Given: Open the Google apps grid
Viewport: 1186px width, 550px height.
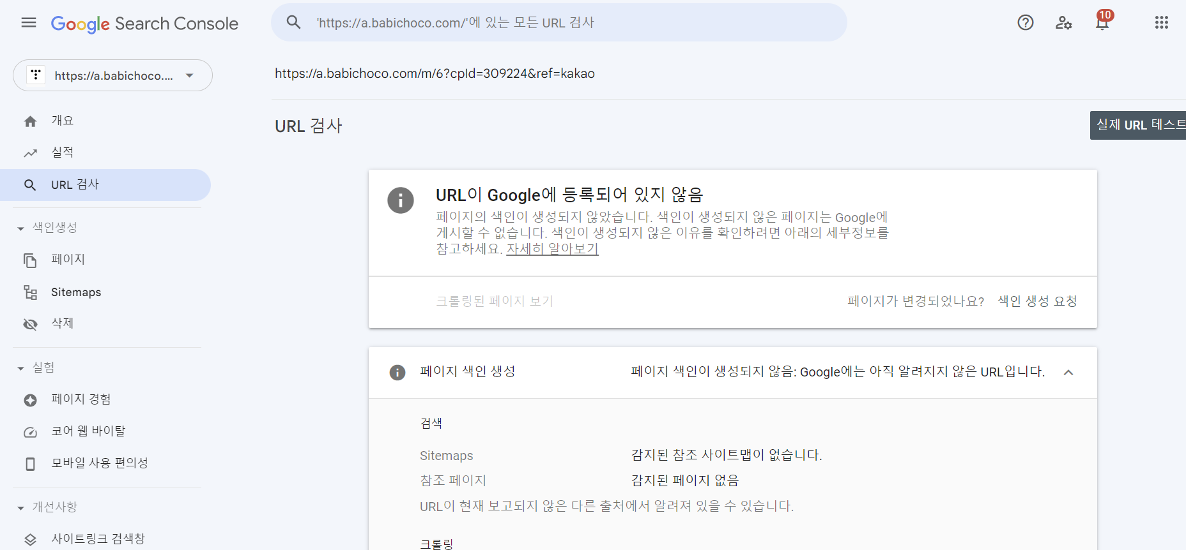Looking at the screenshot, I should [x=1162, y=23].
